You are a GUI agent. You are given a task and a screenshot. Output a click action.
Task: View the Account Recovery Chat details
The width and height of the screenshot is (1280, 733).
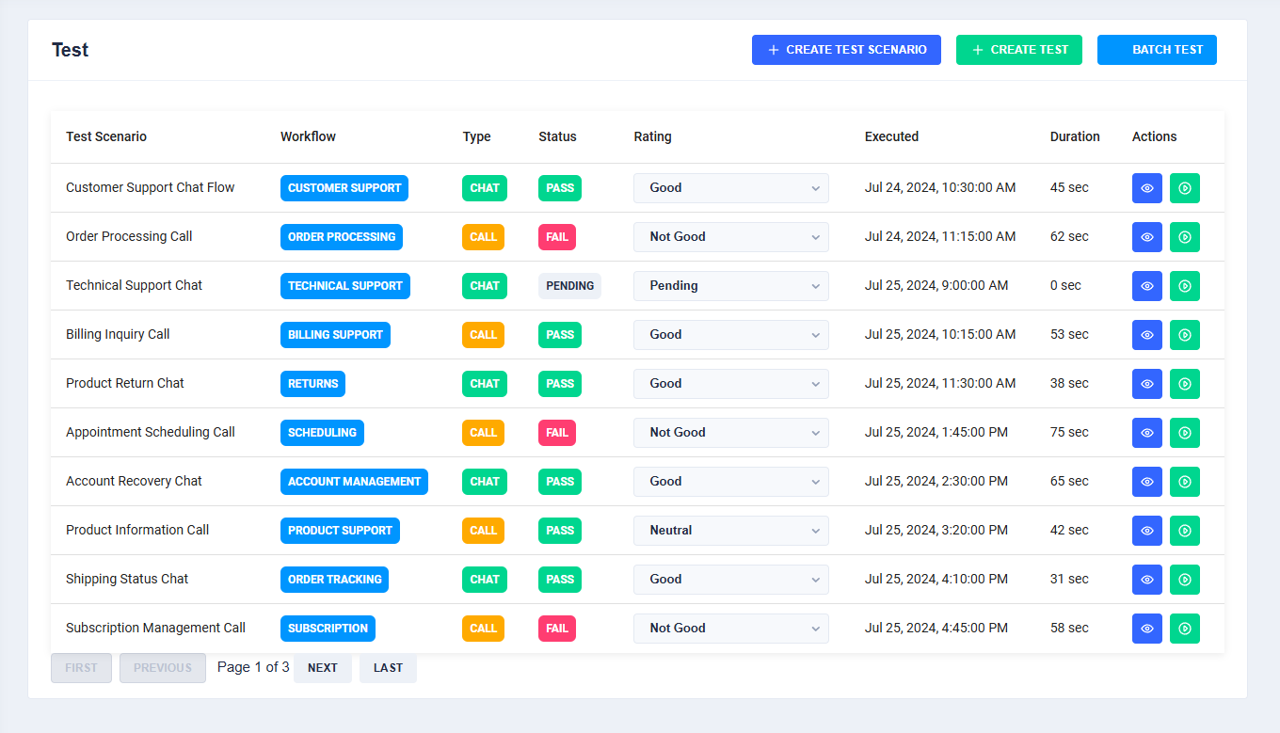tap(1146, 482)
